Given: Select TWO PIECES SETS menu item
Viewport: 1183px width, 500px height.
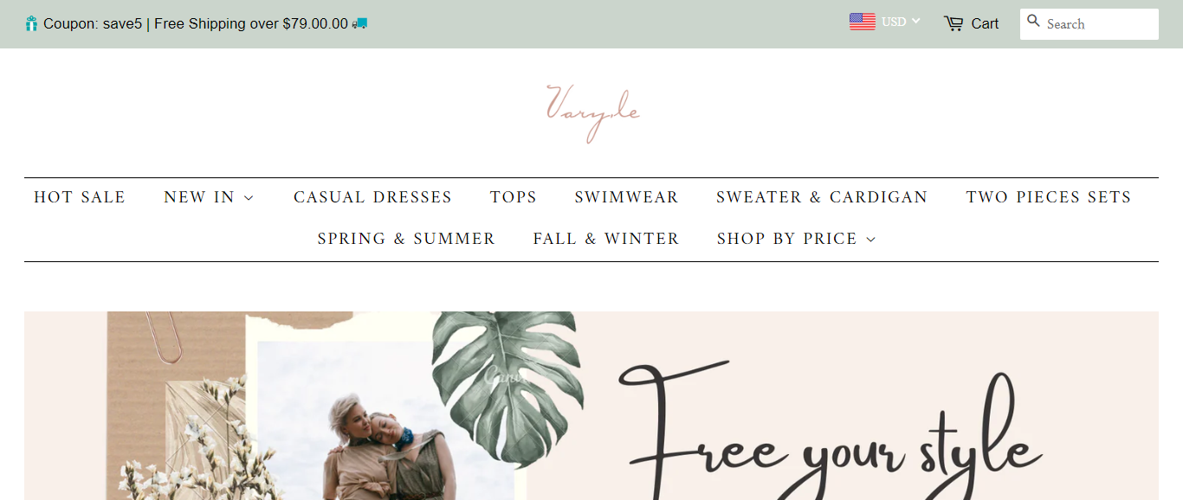Looking at the screenshot, I should [x=1049, y=197].
